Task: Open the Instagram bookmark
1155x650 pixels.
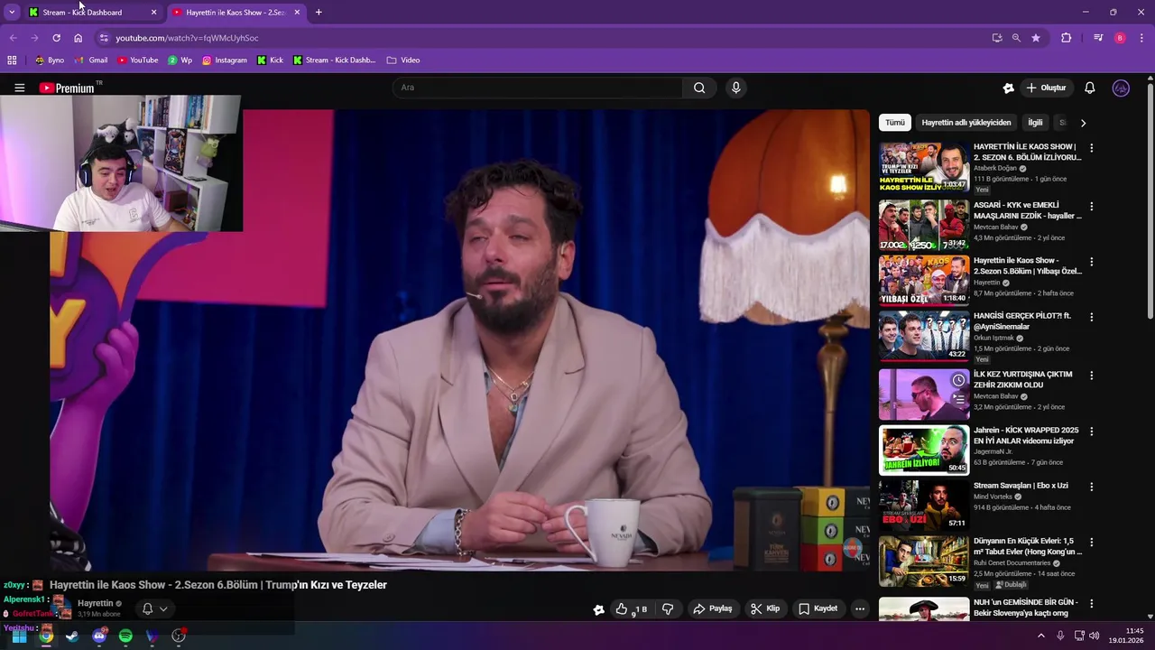Action: point(225,60)
